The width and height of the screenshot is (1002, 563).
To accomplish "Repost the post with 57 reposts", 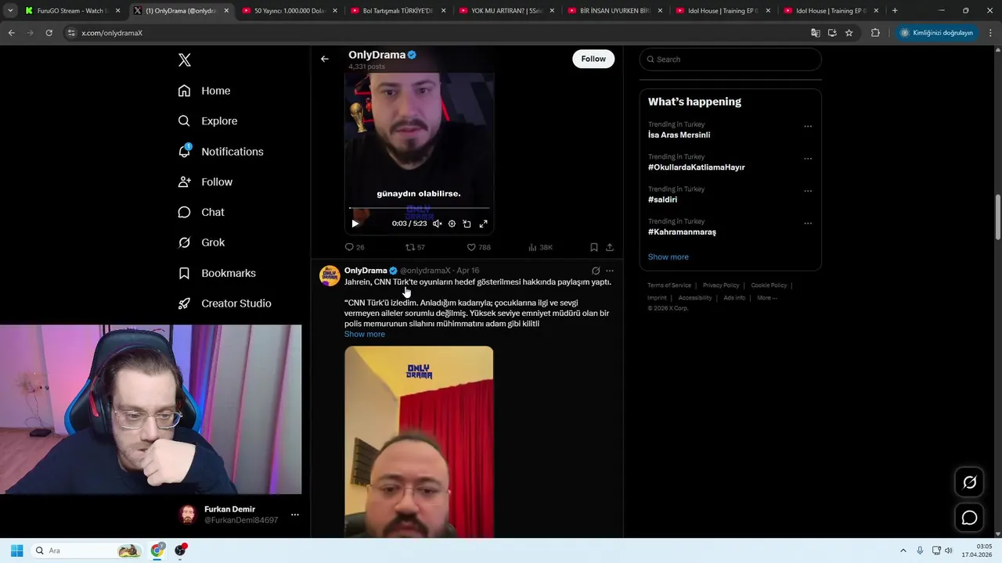I will tap(415, 247).
